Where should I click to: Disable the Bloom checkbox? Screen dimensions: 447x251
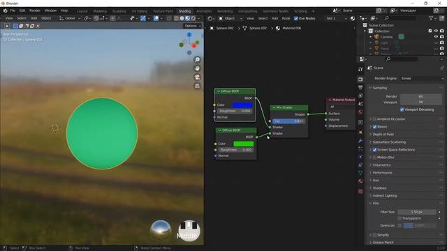tap(374, 127)
